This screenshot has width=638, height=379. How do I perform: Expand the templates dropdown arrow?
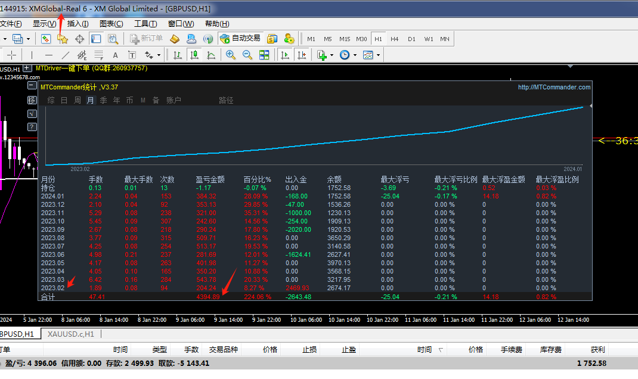379,55
